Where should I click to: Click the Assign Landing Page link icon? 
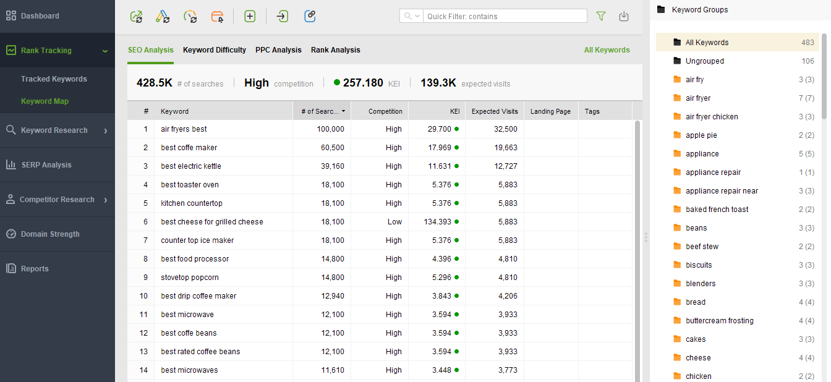(310, 17)
